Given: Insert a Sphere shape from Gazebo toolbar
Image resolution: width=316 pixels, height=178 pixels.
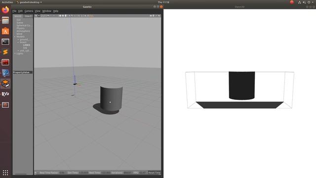Looking at the screenshot, I should [x=63, y=16].
